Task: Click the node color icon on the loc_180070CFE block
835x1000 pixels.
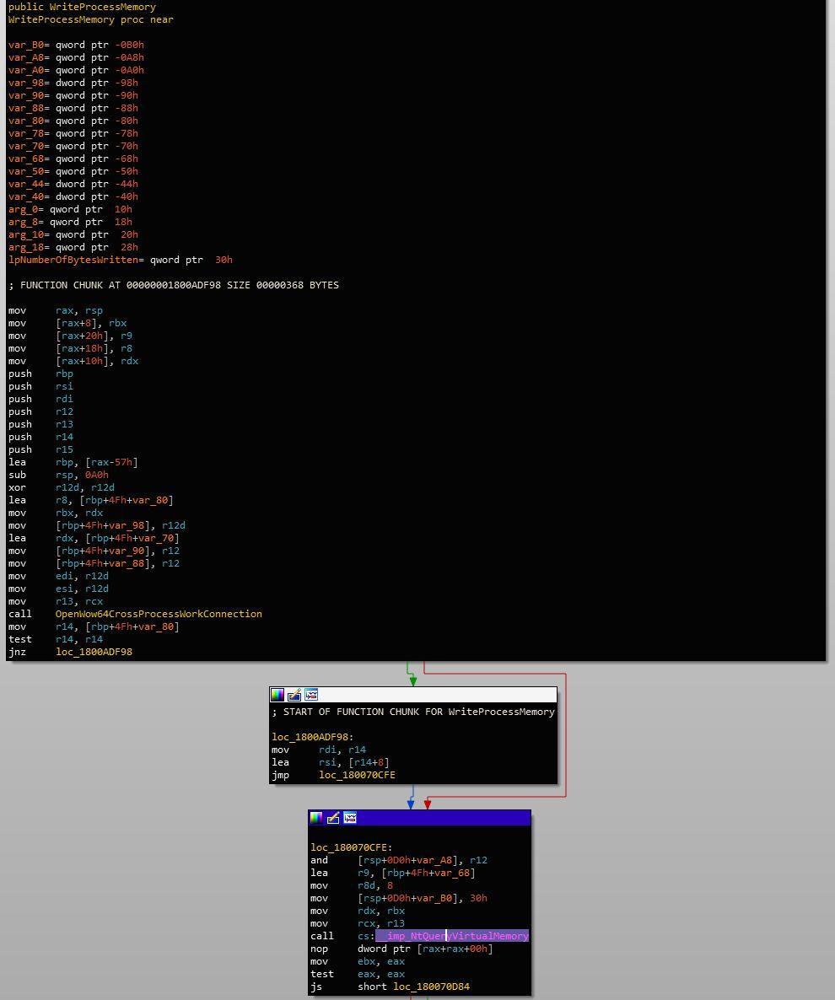Action: pyautogui.click(x=316, y=818)
